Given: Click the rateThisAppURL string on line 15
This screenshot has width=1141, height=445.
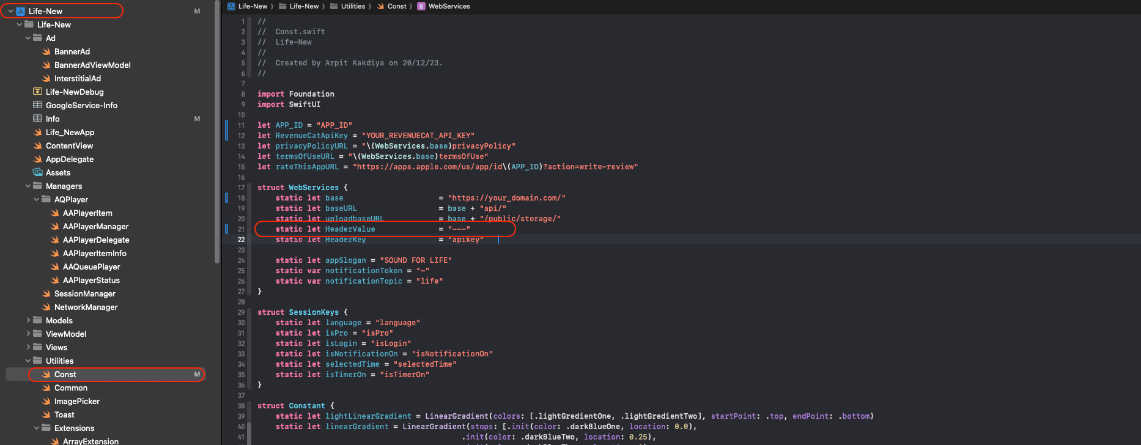Looking at the screenshot, I should click(x=495, y=167).
